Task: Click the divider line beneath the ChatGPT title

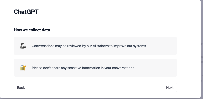Action: [95, 21]
